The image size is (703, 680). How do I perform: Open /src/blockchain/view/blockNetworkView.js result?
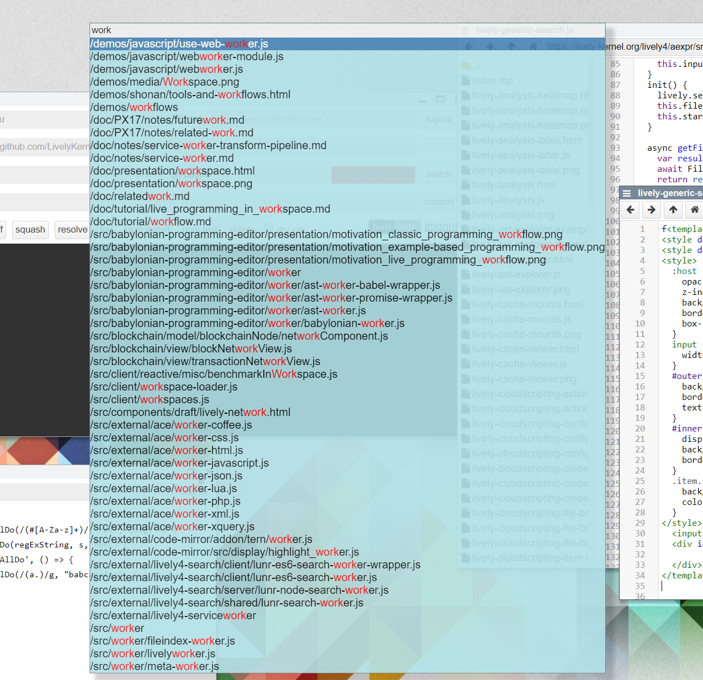click(x=191, y=349)
